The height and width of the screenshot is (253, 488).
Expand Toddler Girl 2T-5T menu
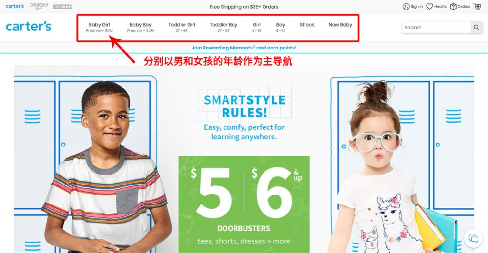click(182, 27)
